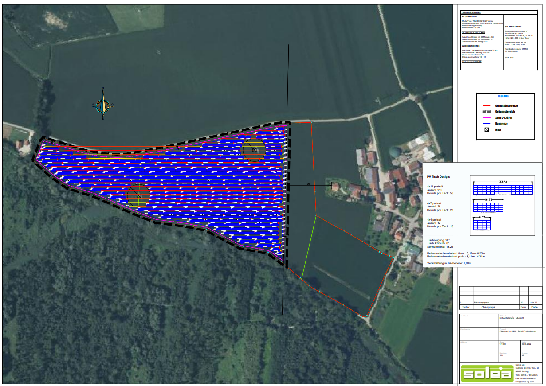546x386 pixels.
Task: Click the Mast symbol in the legend
Action: click(x=486, y=130)
